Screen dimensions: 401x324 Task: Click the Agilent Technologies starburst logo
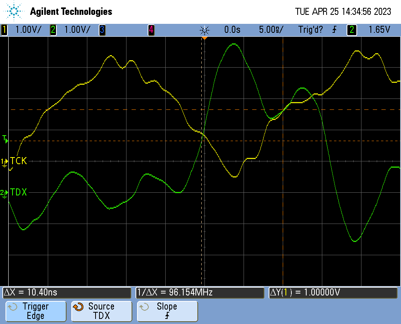(x=15, y=11)
